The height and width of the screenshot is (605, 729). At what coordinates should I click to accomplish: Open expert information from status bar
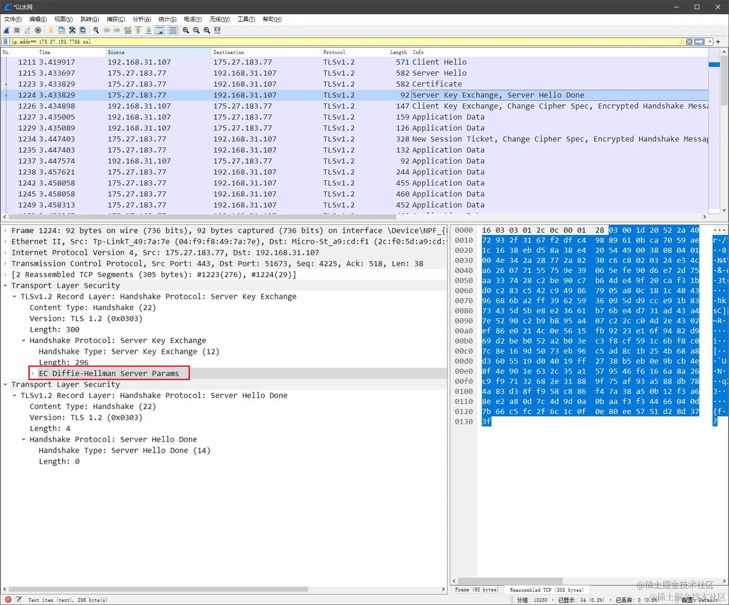8,600
